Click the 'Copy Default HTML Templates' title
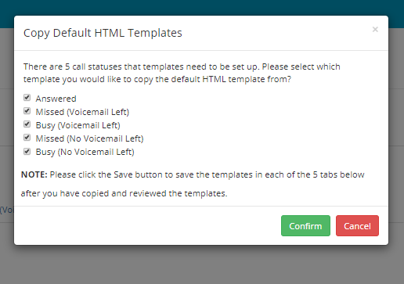This screenshot has height=284, width=404. point(103,33)
